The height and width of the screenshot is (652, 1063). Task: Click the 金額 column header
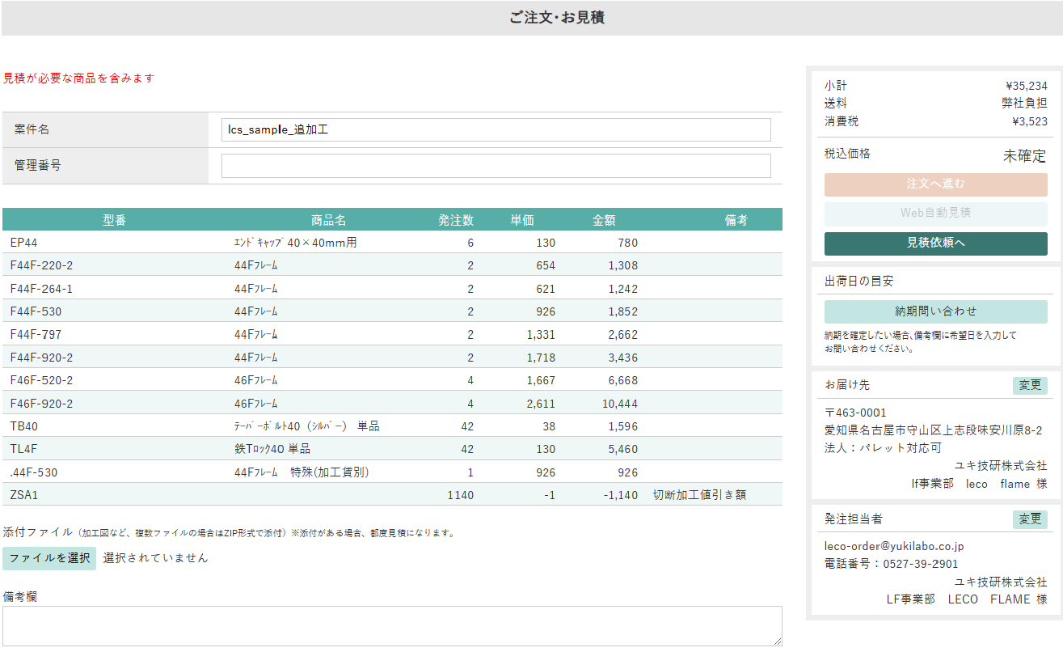coord(604,220)
